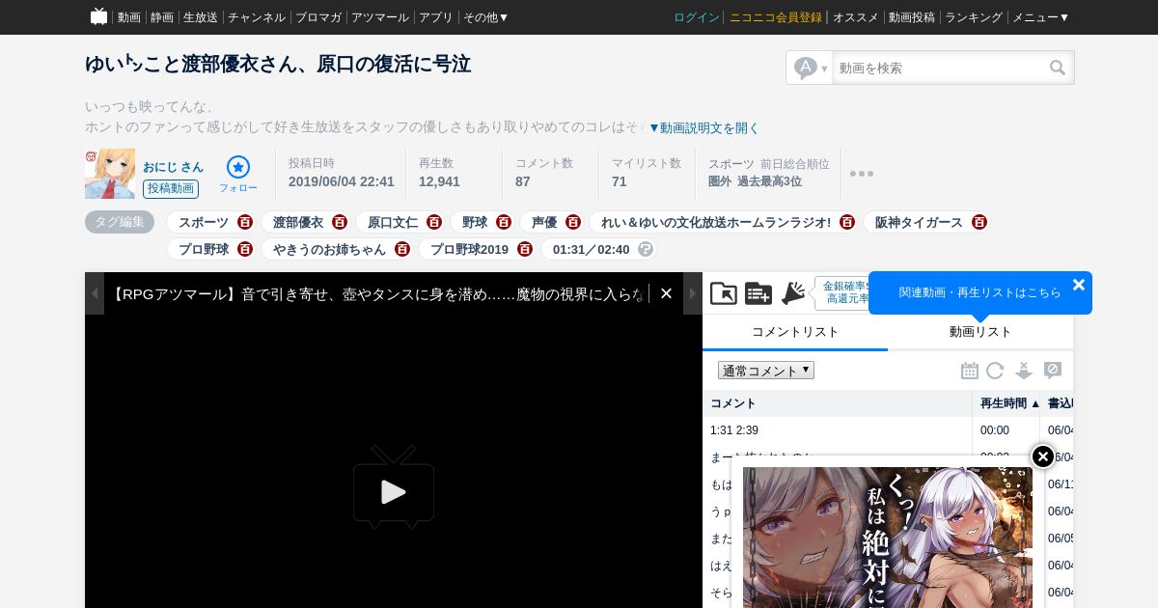Close the RPGアツマール banner with X
This screenshot has height=608, width=1158.
tap(666, 293)
